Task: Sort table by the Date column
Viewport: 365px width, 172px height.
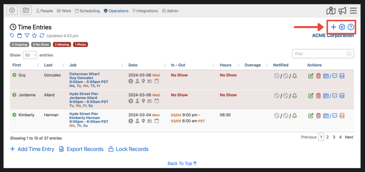Action: pos(133,65)
